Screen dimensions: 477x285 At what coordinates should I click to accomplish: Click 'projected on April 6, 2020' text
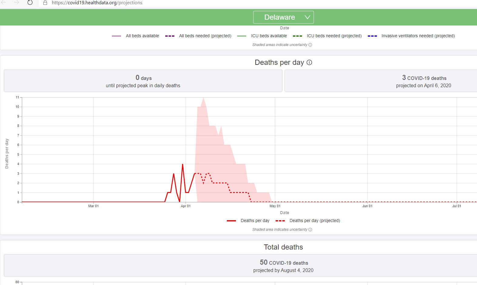[x=424, y=86]
